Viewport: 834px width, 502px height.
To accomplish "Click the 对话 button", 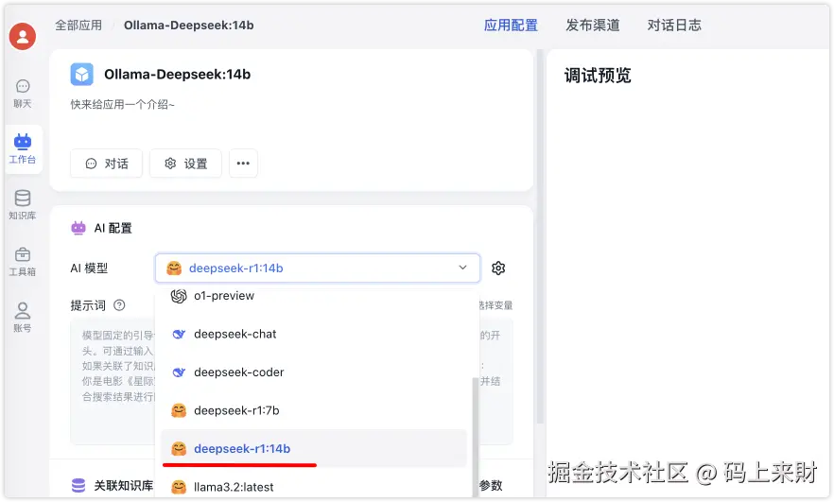I will pos(106,164).
